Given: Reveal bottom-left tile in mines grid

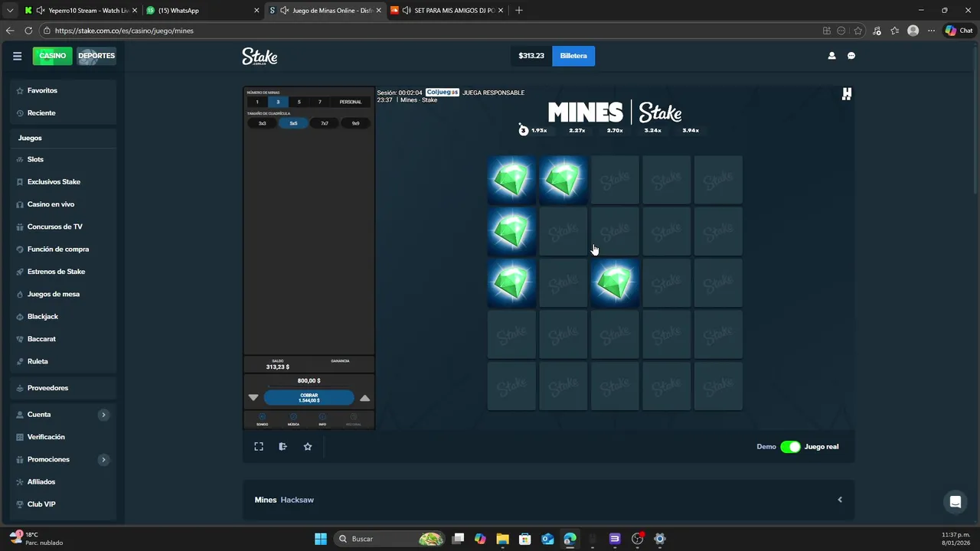Looking at the screenshot, I should (x=511, y=386).
